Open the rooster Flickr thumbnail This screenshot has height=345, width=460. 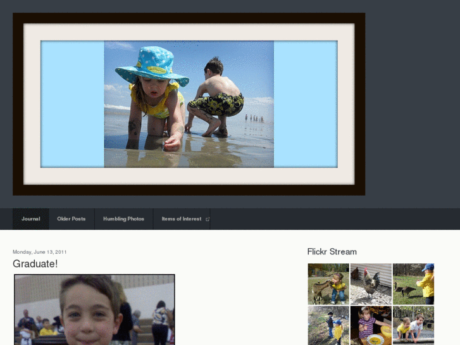point(371,284)
